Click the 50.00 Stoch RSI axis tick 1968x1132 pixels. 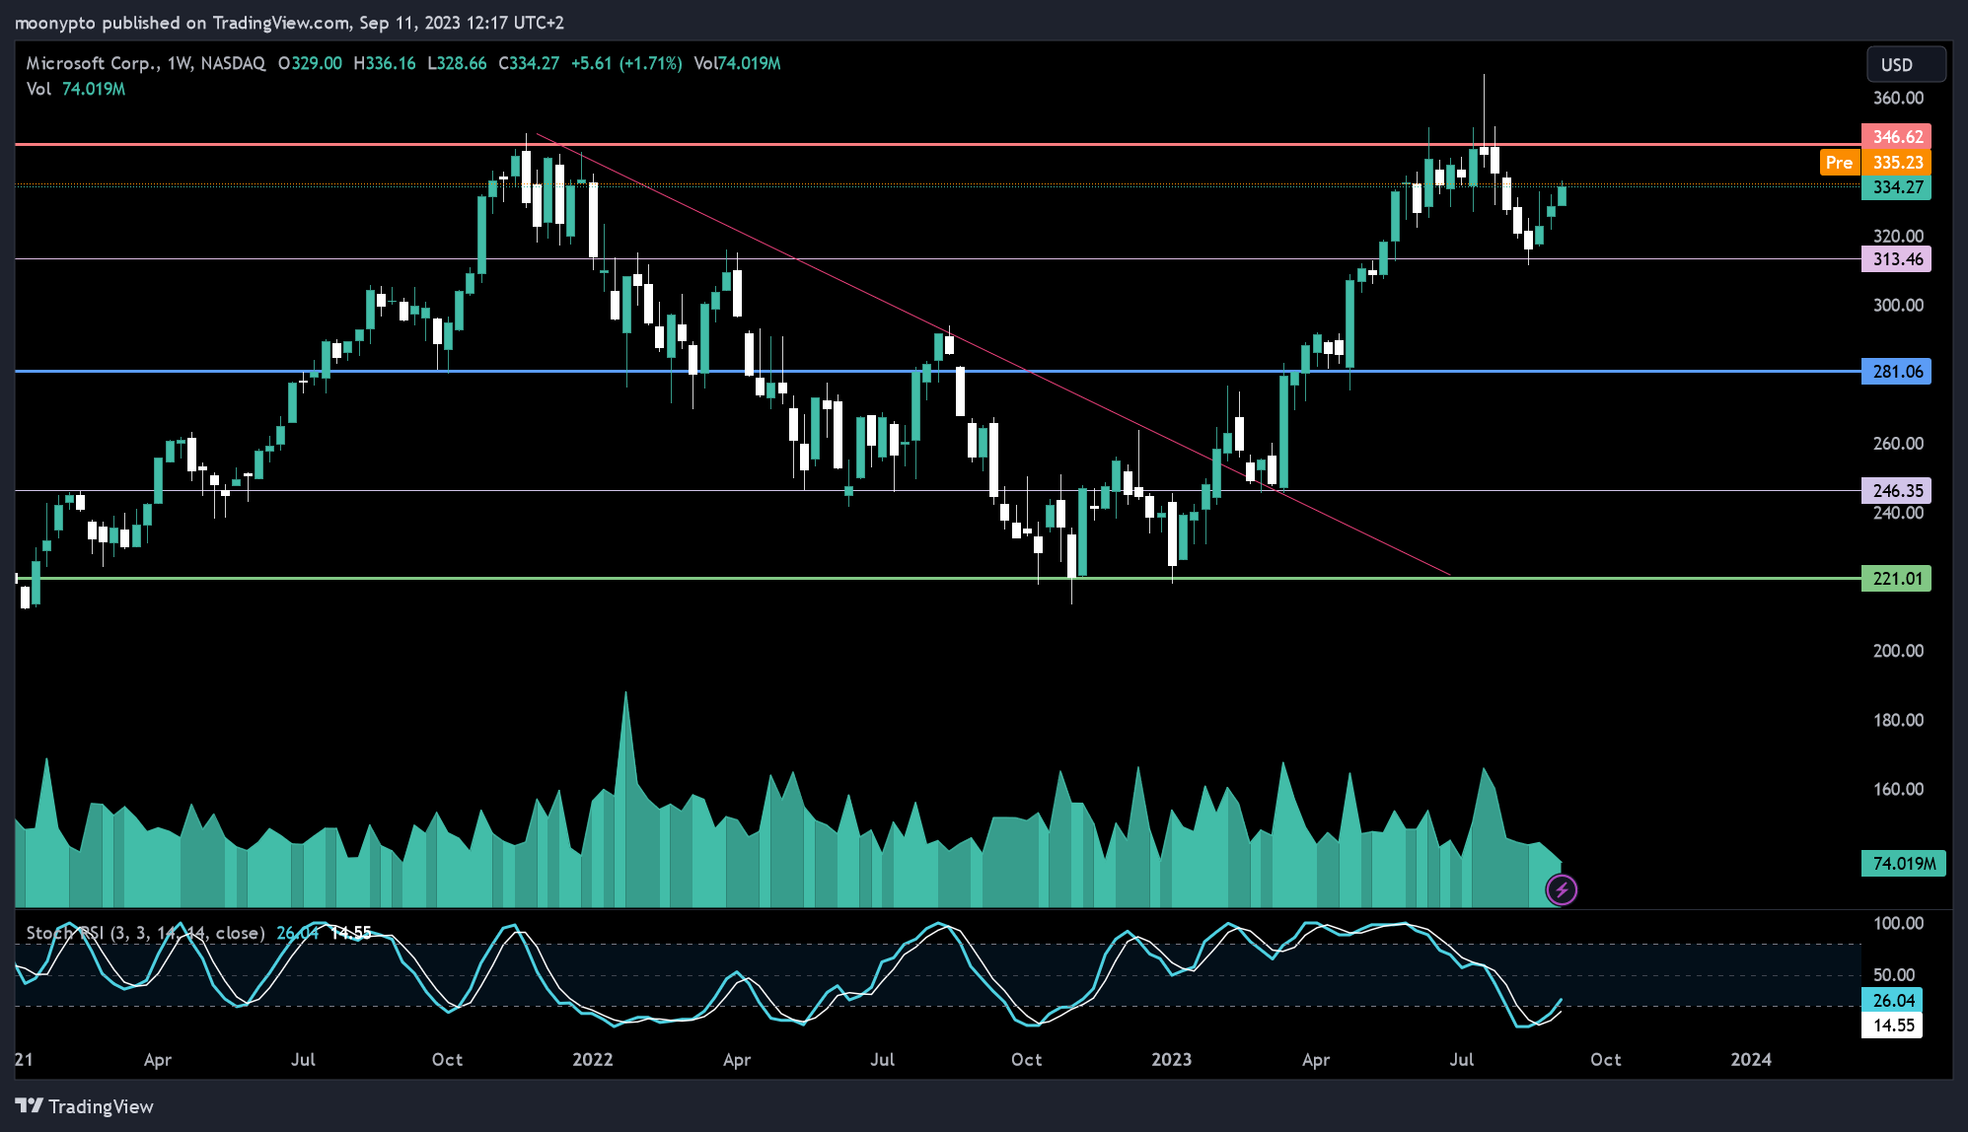pyautogui.click(x=1894, y=975)
